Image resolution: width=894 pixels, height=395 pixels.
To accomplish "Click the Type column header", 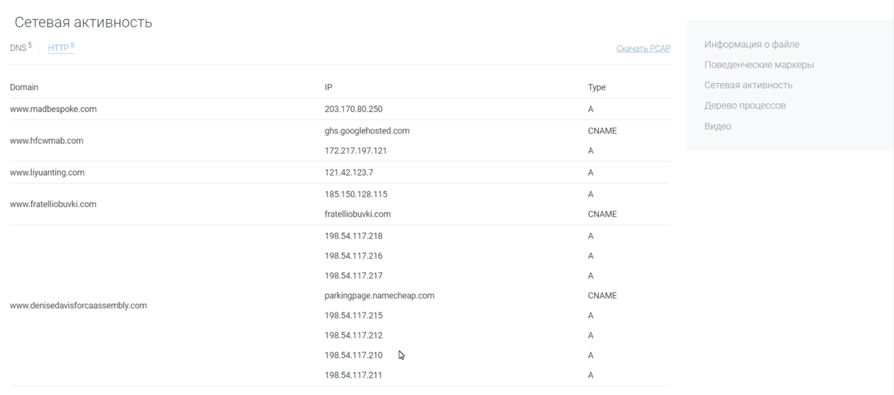I will 596,87.
